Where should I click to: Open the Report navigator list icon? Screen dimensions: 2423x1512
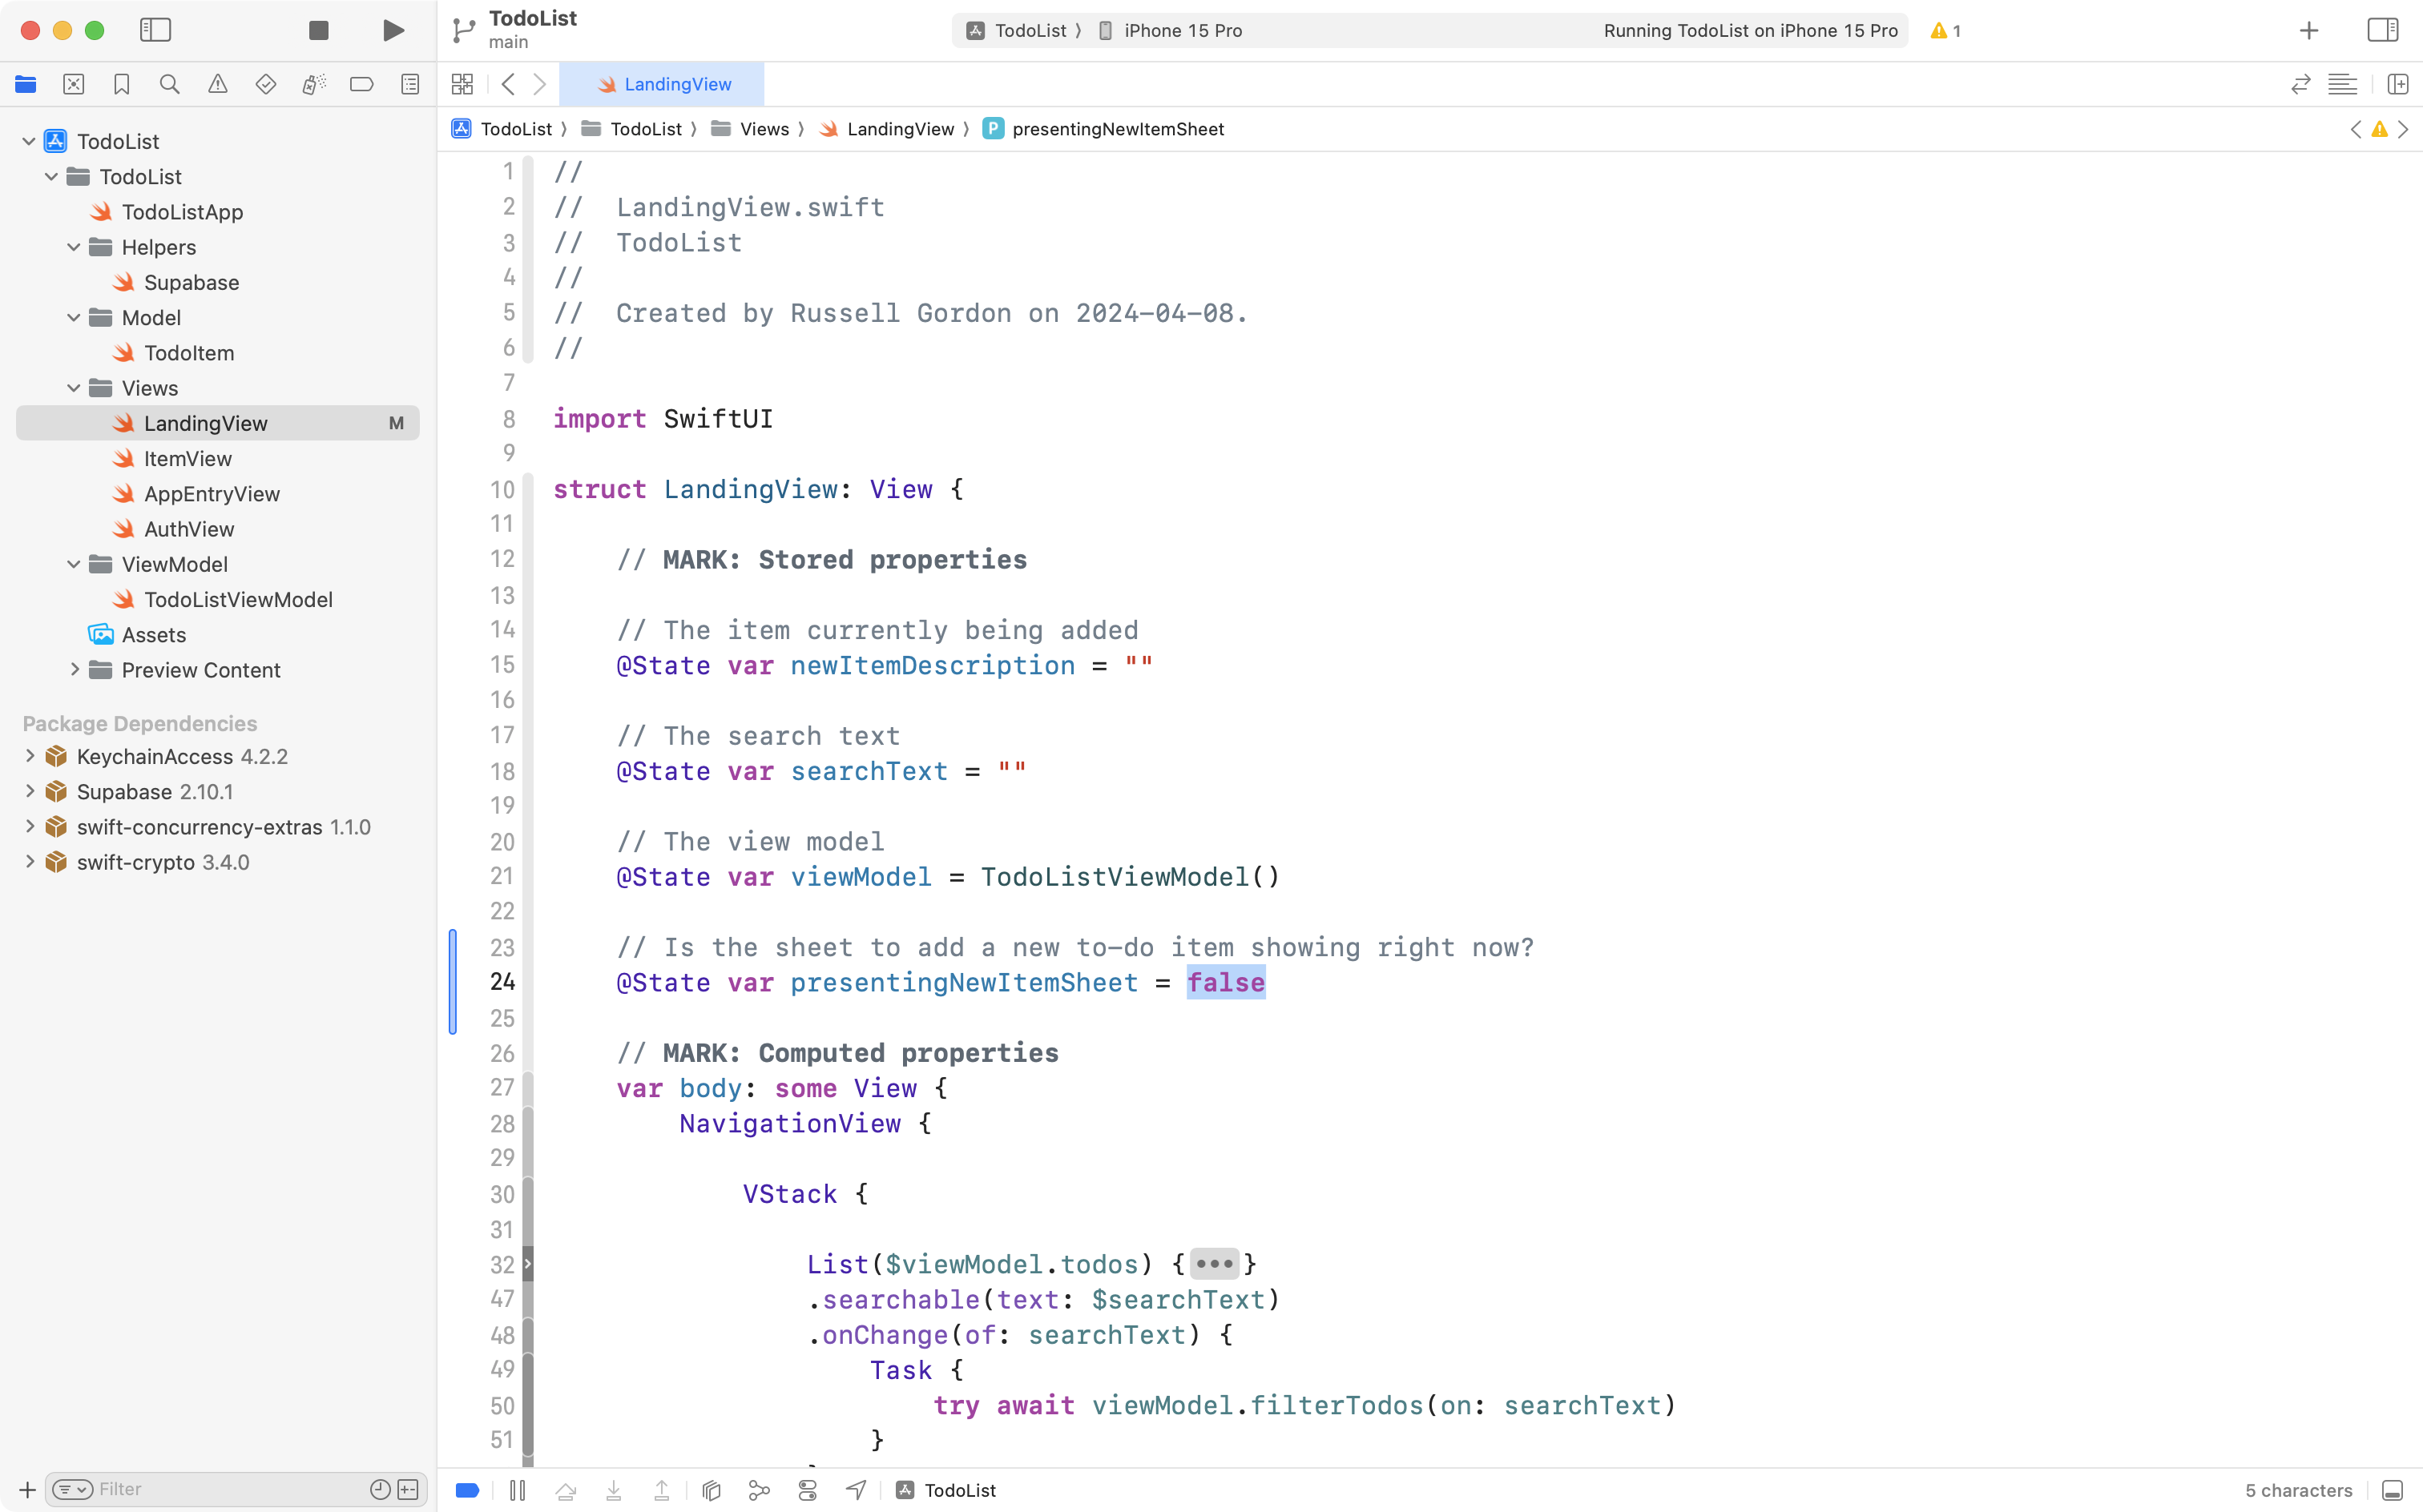[x=409, y=84]
